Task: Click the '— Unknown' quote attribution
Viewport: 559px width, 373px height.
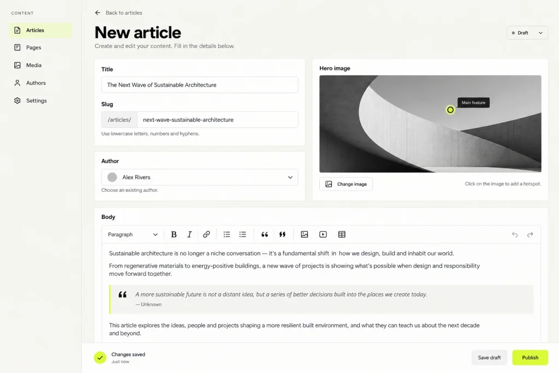Action: click(x=148, y=305)
